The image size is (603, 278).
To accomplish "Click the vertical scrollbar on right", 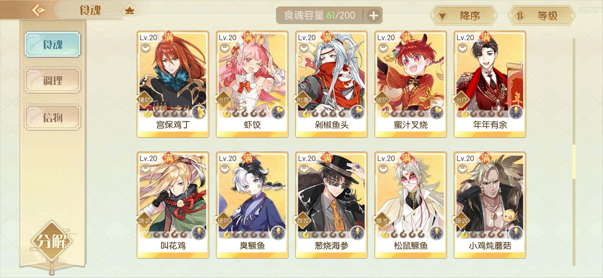I will 574,152.
